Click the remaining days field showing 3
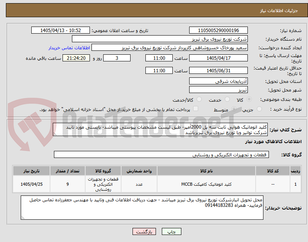 tap(117, 58)
